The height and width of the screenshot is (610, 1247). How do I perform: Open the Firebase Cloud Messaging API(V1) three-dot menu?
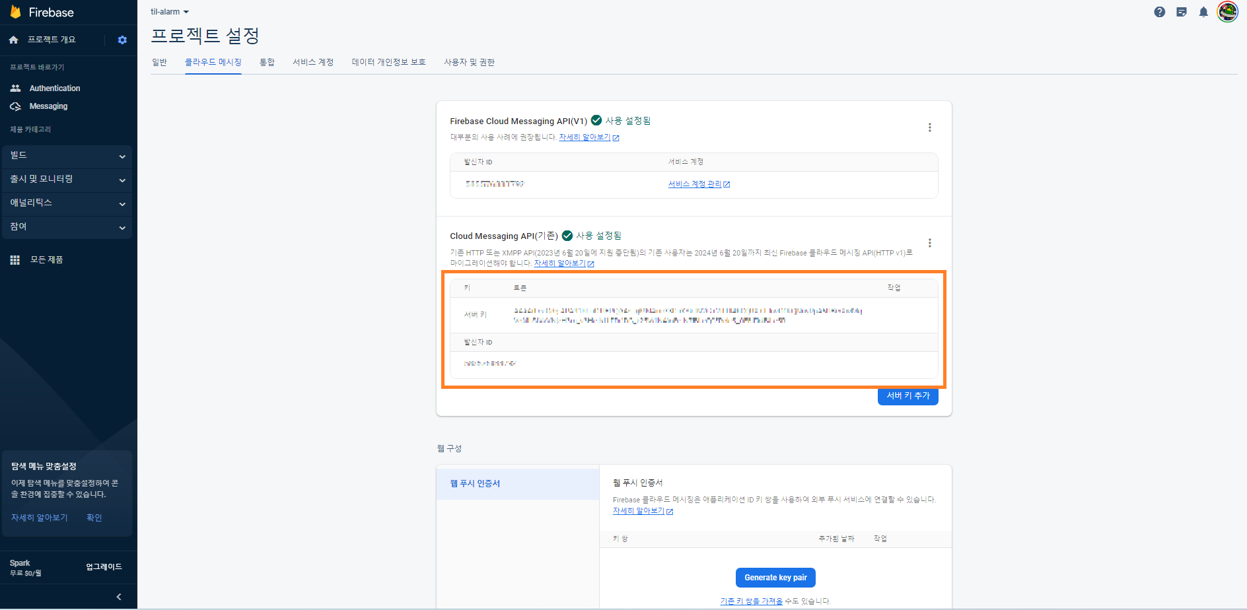pos(930,127)
